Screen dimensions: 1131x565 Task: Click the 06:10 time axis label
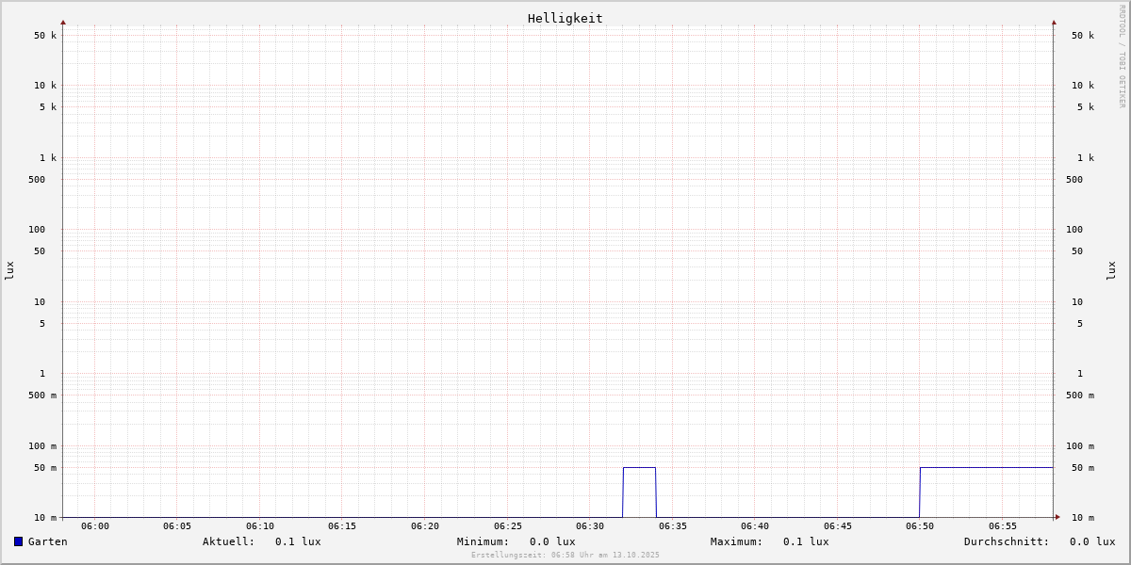pyautogui.click(x=260, y=526)
